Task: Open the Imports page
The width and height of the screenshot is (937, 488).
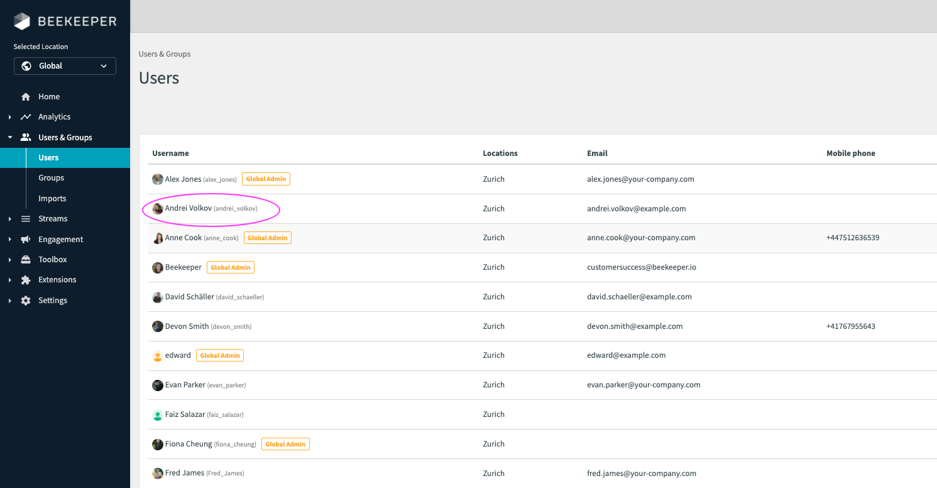Action: [52, 198]
